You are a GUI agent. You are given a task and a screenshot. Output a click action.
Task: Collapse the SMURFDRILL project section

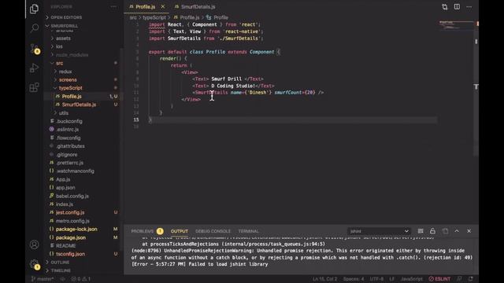point(65,26)
